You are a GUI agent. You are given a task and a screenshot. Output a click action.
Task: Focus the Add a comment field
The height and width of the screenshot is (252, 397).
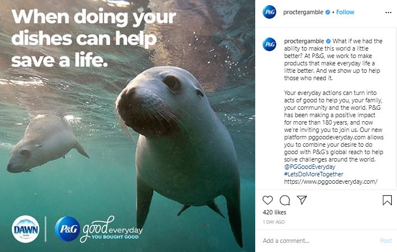tap(319, 241)
